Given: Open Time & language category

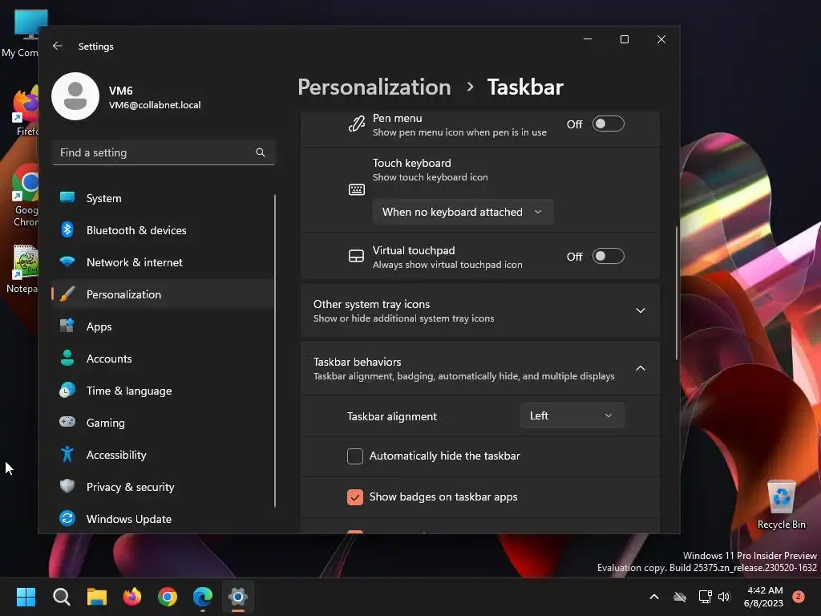Looking at the screenshot, I should tap(162, 391).
